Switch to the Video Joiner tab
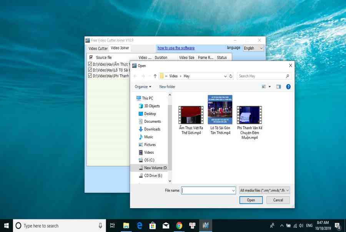 pos(120,48)
